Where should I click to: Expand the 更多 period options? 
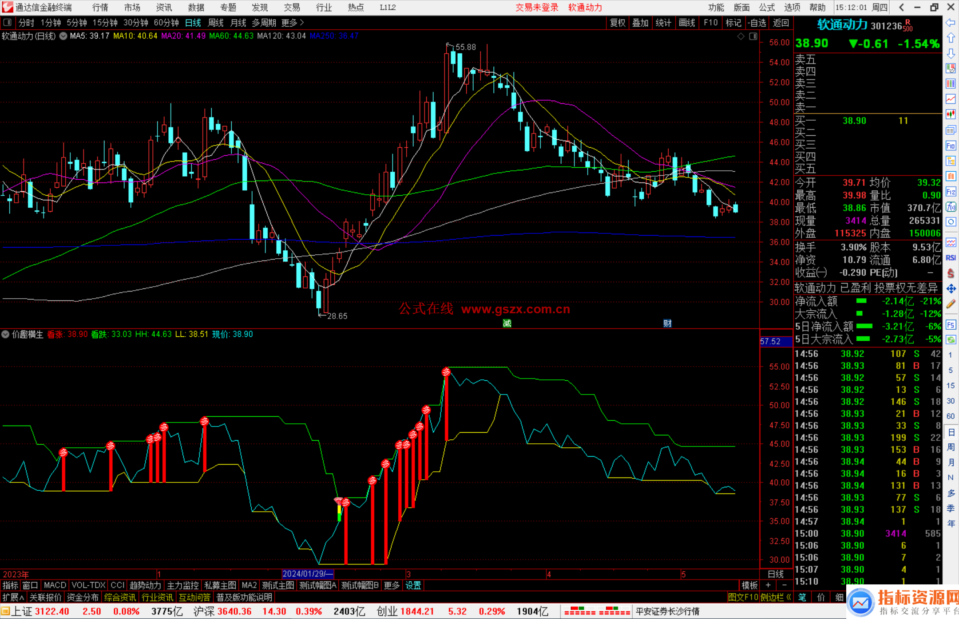(x=293, y=23)
